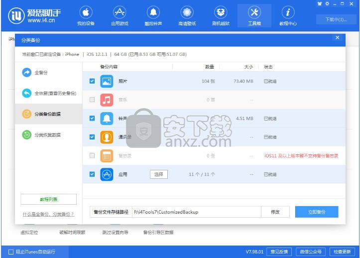
Task: Select 全恢复(查看历史备份) in sidebar
Action: tap(49, 93)
